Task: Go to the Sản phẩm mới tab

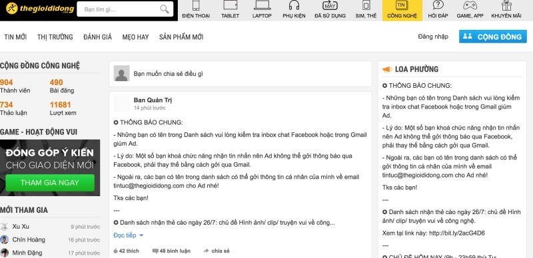Action: pos(181,37)
